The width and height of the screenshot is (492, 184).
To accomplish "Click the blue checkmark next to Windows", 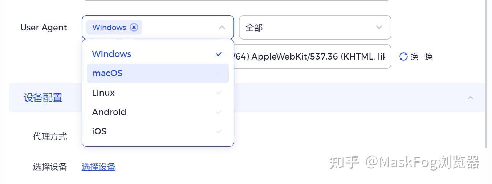I will pos(219,54).
